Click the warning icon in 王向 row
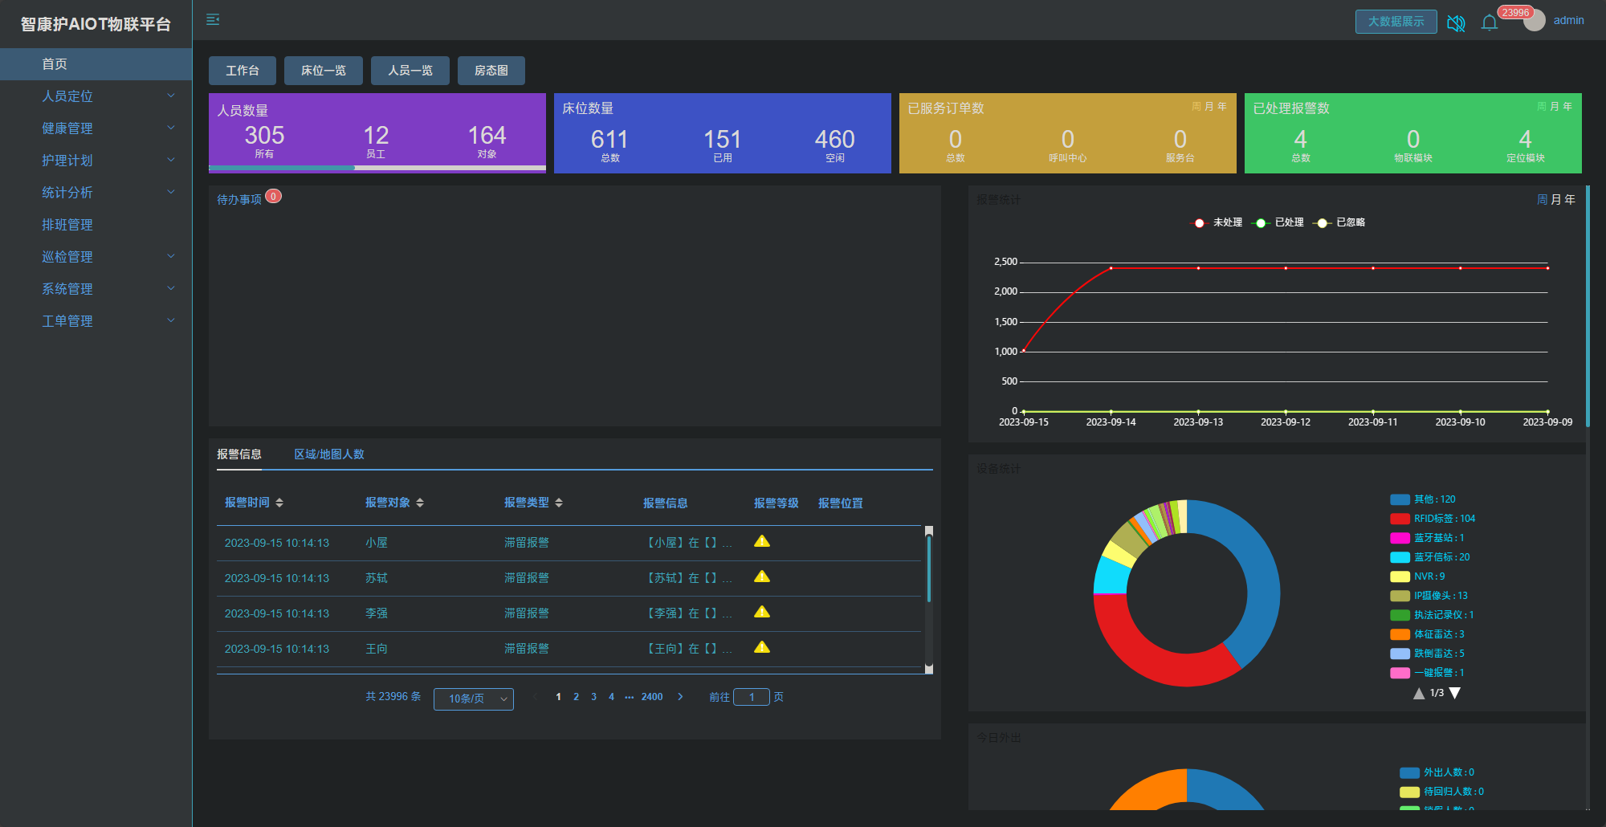Image resolution: width=1606 pixels, height=827 pixels. pos(762,647)
